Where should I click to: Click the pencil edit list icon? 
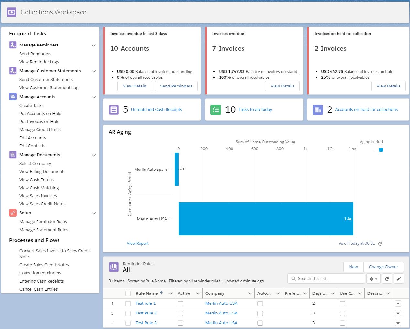coord(399,279)
